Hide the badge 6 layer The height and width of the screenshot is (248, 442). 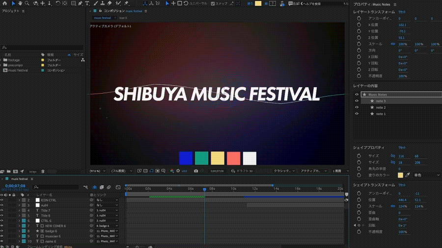click(x=1, y=231)
